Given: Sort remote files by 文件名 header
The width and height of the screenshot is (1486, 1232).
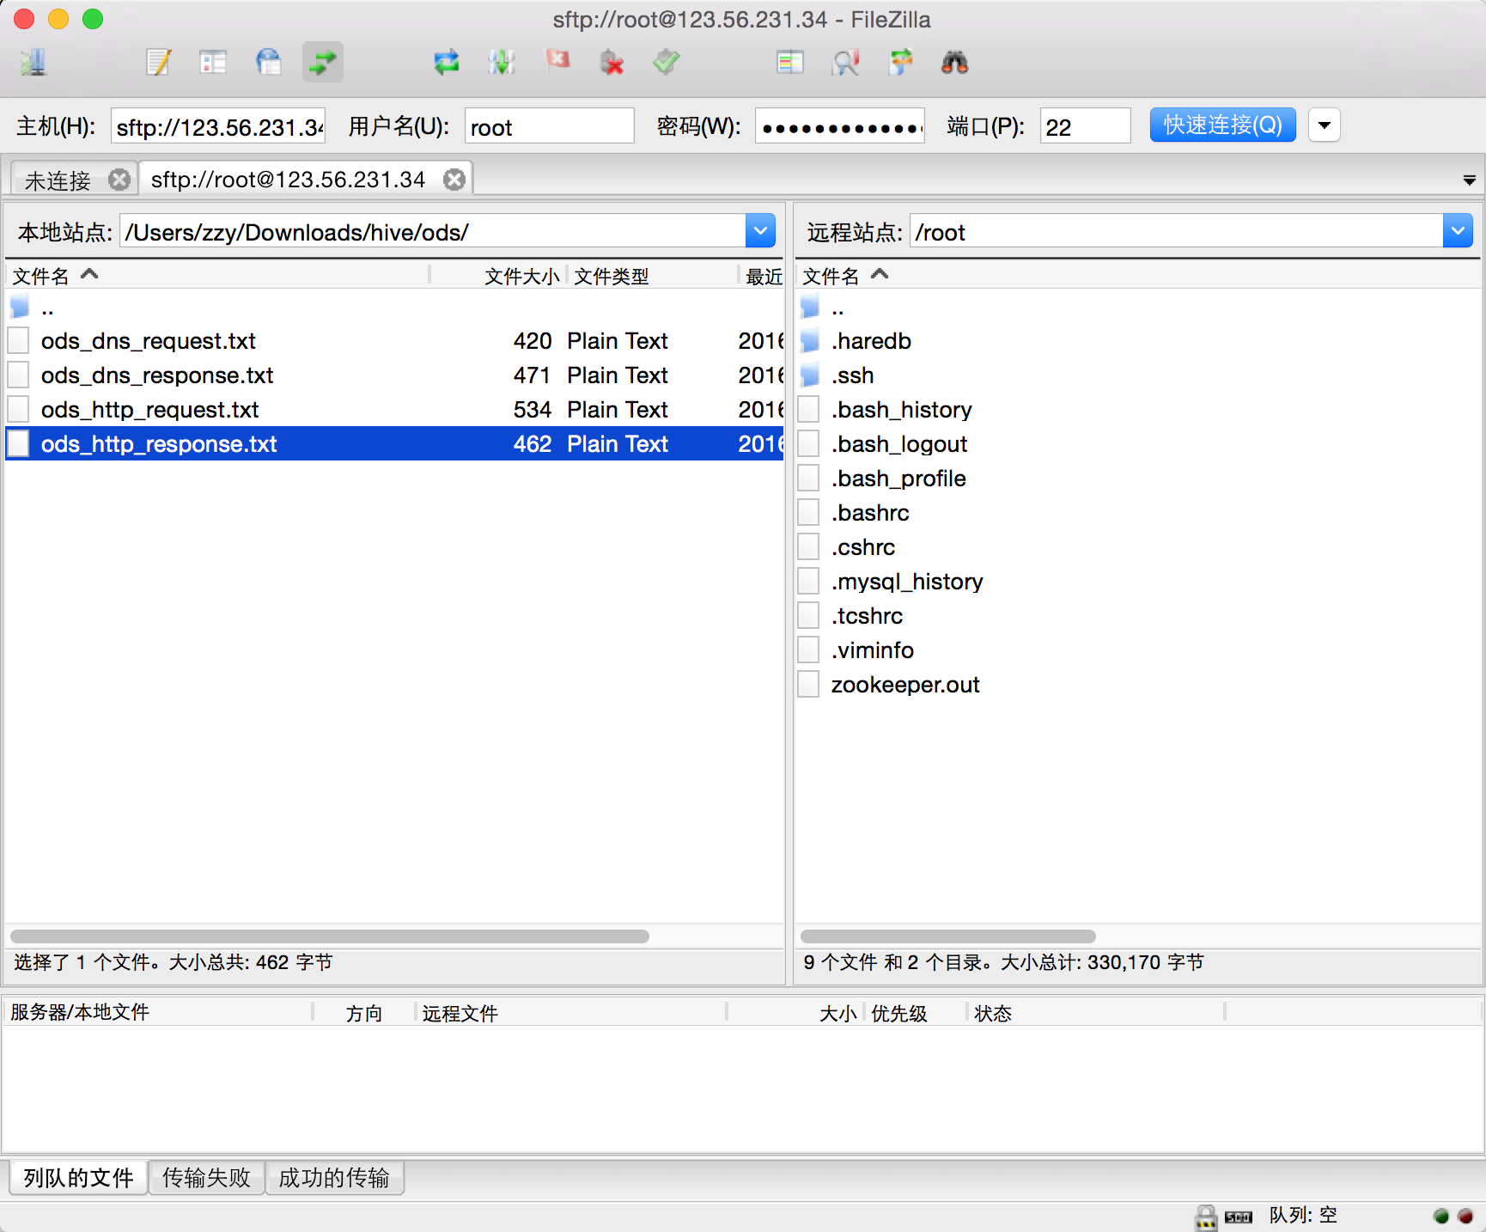Looking at the screenshot, I should (x=1137, y=276).
